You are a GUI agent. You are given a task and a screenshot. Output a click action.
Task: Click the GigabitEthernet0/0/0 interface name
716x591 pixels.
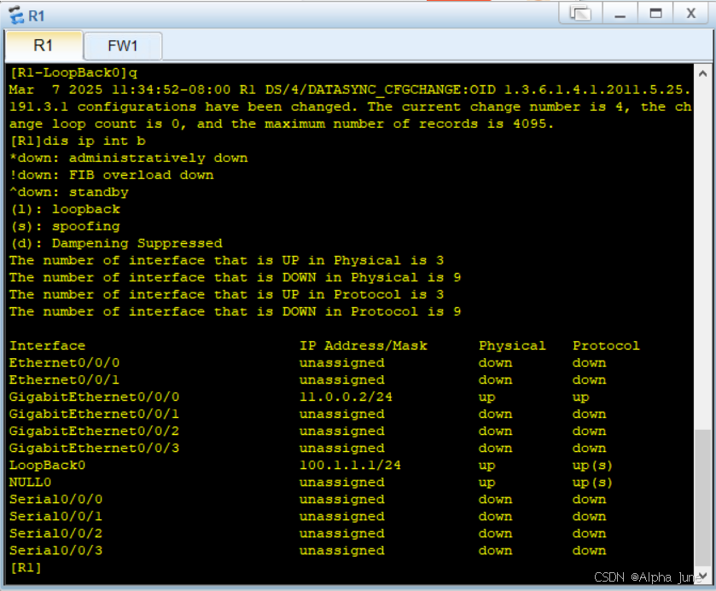[94, 397]
